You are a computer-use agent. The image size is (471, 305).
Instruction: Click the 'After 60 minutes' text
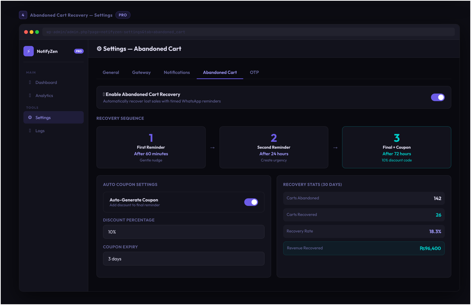(151, 154)
